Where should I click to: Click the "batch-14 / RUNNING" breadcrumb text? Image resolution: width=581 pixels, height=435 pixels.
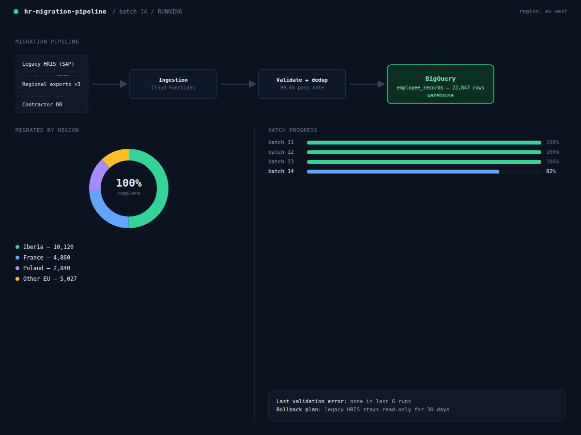coord(151,12)
